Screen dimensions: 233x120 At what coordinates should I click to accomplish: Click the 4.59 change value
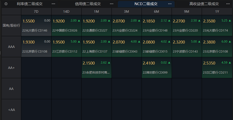[x=224, y=63]
